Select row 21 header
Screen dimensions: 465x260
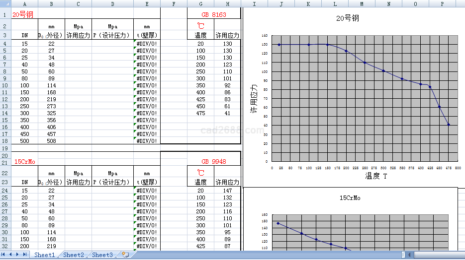tap(5, 162)
